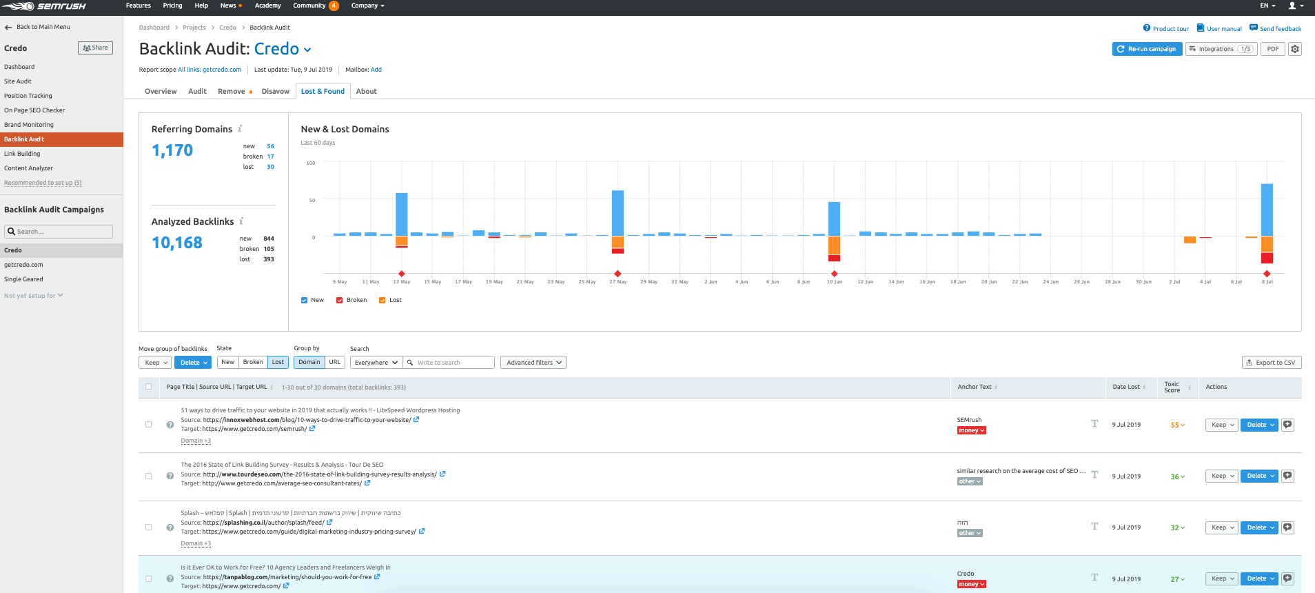Toggle the Broken legend checkbox

coord(340,300)
